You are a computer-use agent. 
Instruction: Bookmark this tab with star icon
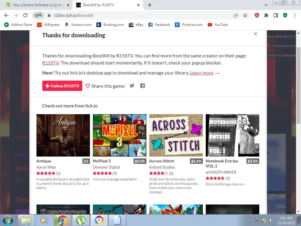(x=245, y=15)
